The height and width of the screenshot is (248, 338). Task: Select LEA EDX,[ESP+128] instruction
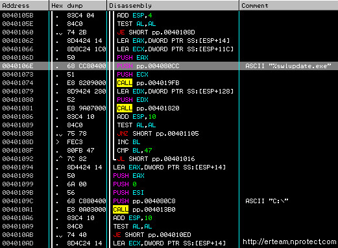coord(175,92)
